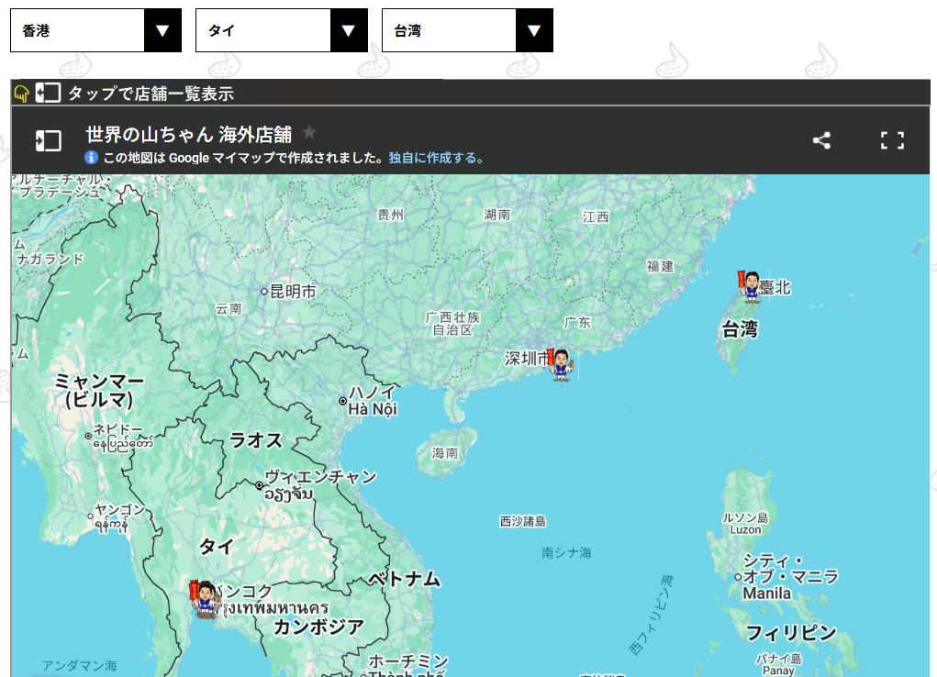Click the share map icon
This screenshot has width=937, height=677.
point(821,140)
